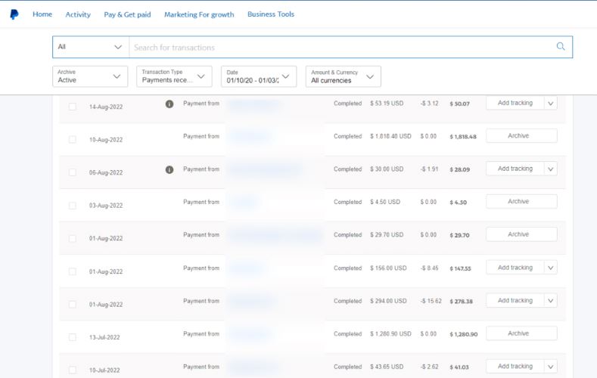The image size is (597, 378).
Task: Open info icon on 14-Aug-2022 payment
Action: (x=169, y=104)
